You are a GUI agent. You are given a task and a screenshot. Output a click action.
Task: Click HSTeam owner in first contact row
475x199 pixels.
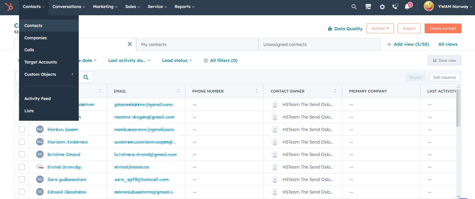click(308, 104)
